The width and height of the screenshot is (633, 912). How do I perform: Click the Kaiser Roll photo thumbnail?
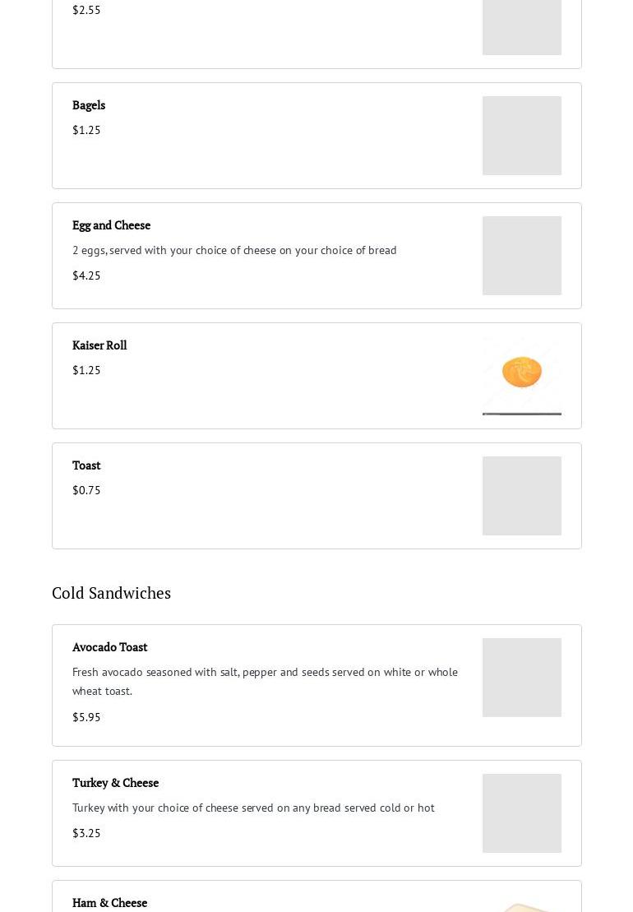point(521,376)
